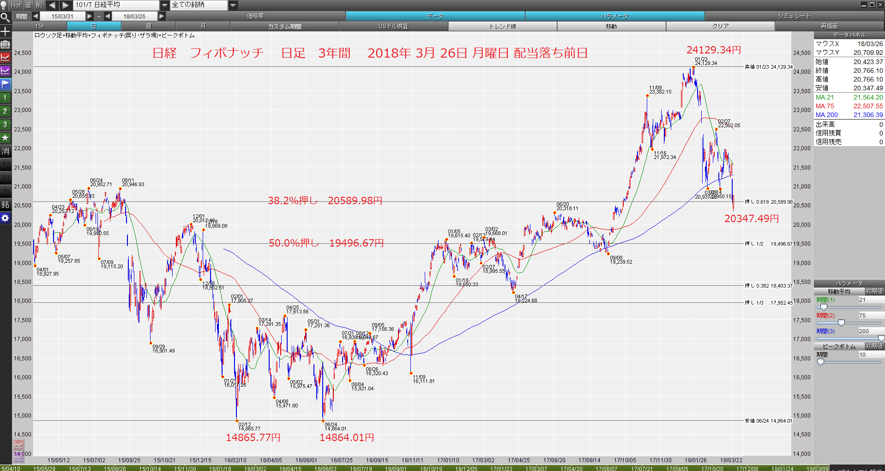Switch to the パラメータ tab
This screenshot has height=471, width=885.
pyautogui.click(x=614, y=16)
